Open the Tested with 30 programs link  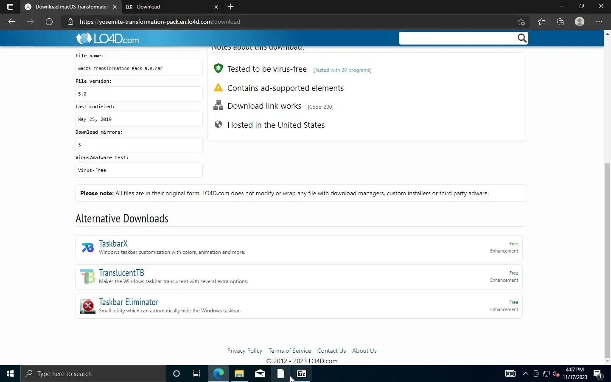click(x=342, y=70)
